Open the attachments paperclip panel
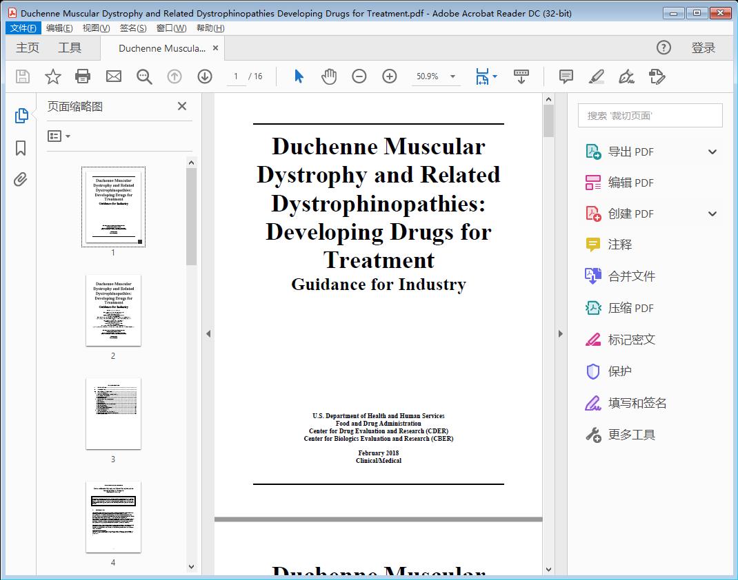 [x=21, y=179]
